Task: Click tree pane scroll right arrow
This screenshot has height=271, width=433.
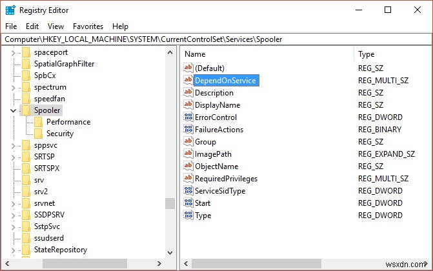Action: tap(159, 263)
